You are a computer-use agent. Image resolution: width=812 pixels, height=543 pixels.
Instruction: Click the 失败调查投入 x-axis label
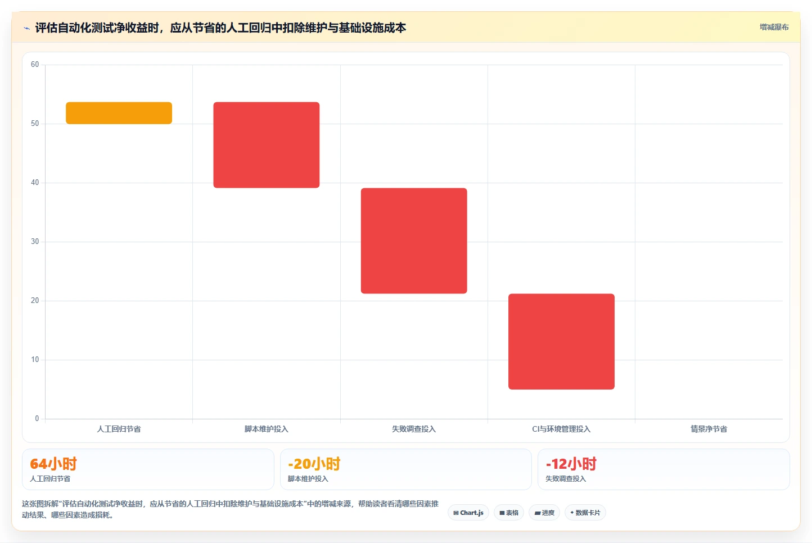(414, 429)
